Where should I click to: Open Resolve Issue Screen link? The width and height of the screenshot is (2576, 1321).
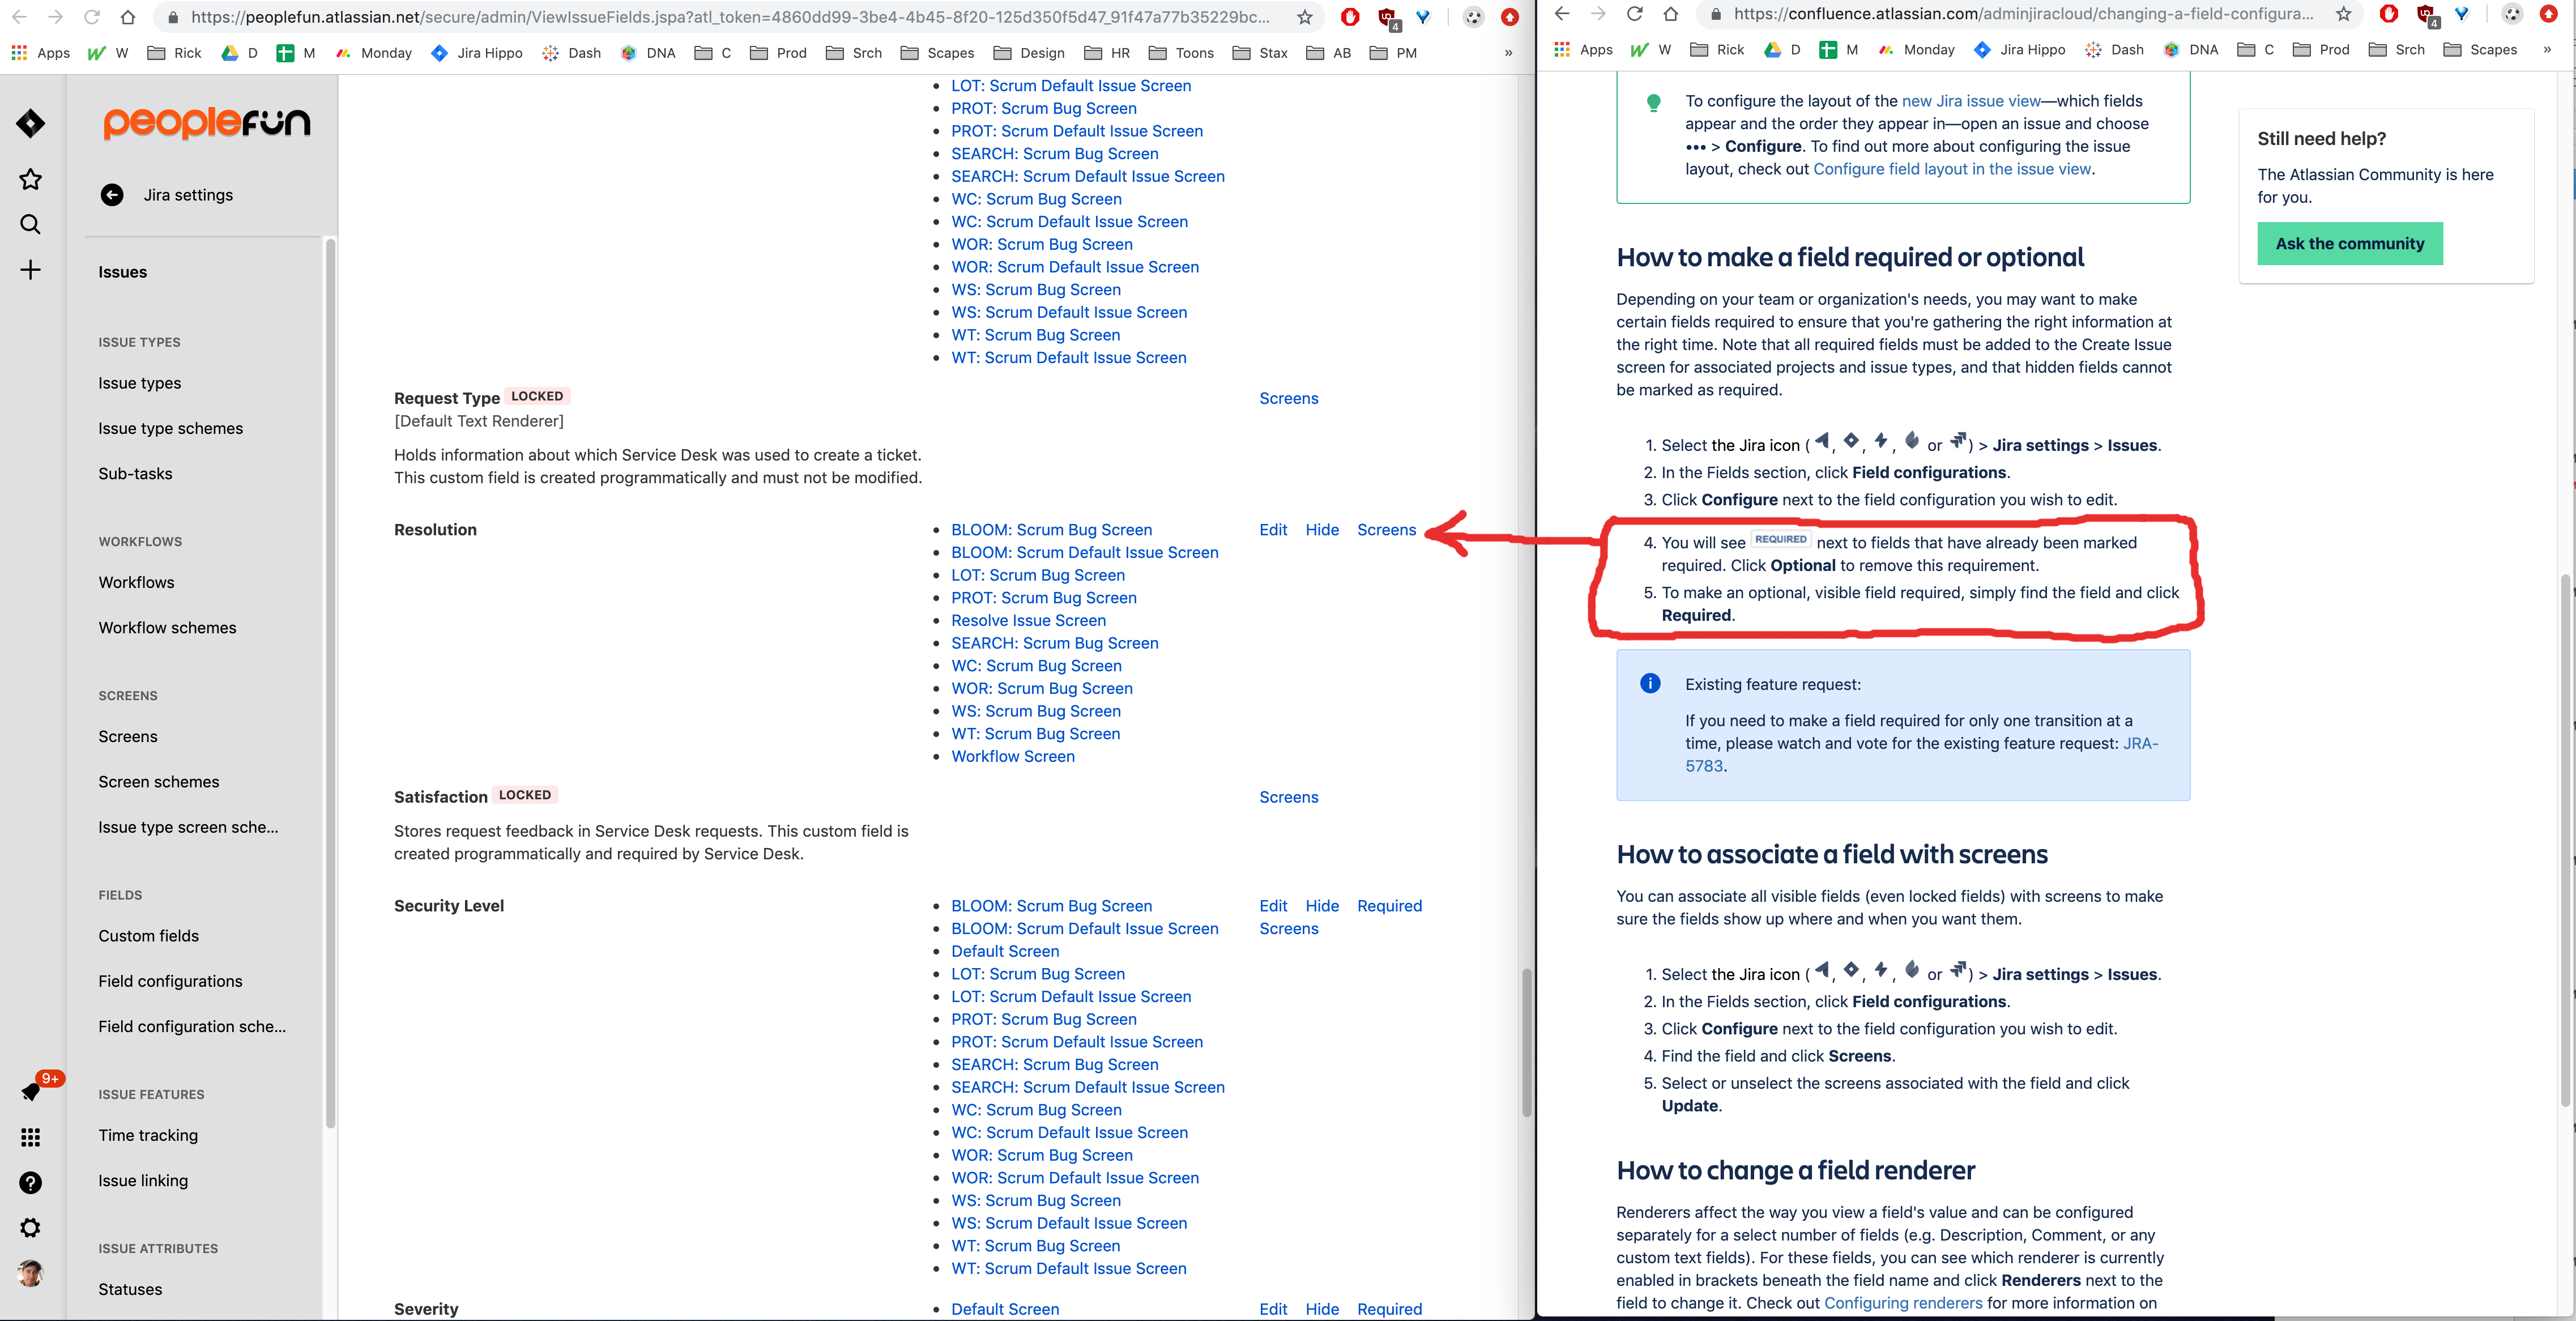pos(1028,620)
